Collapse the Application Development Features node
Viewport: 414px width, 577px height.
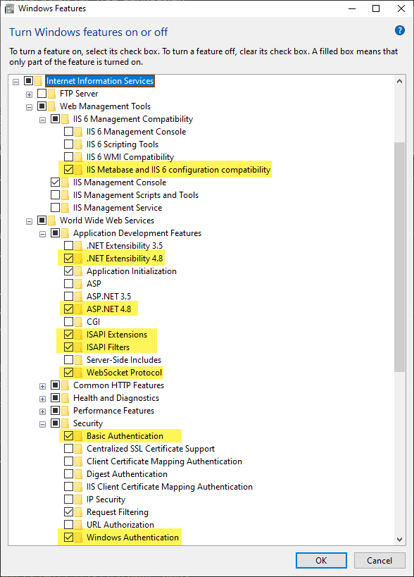(x=42, y=234)
